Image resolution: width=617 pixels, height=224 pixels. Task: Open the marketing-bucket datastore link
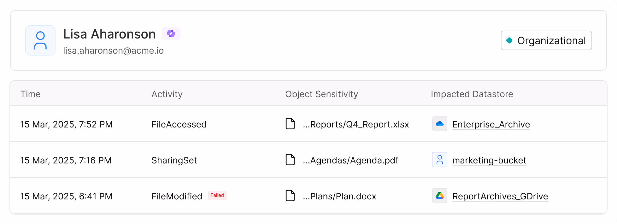(x=489, y=160)
